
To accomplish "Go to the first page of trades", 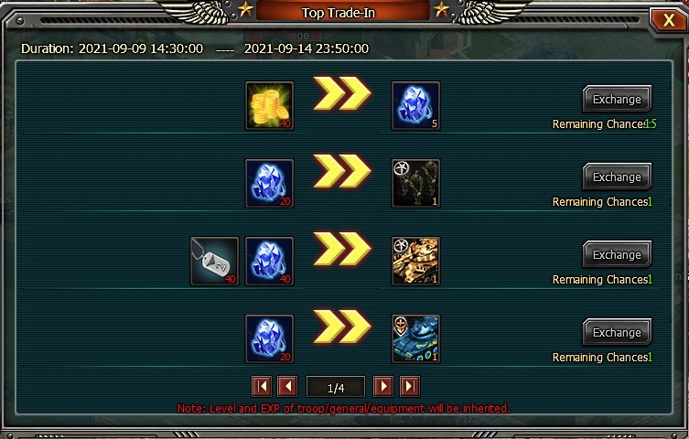I will tap(262, 386).
